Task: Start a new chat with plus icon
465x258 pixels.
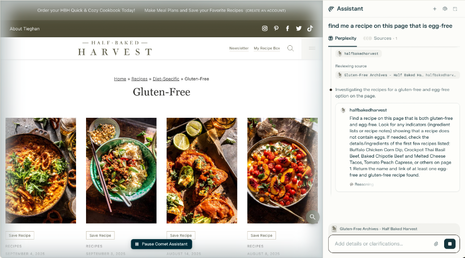Action: pos(435,9)
